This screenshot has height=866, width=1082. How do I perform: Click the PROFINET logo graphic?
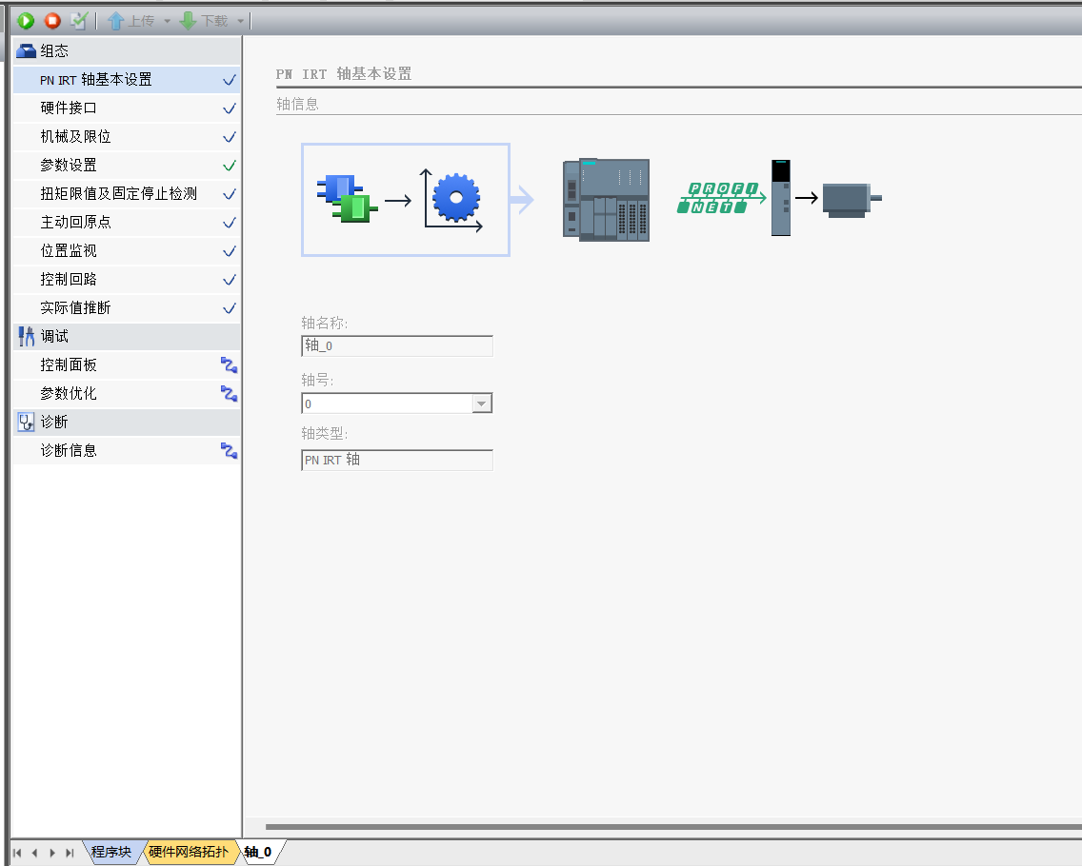coord(721,198)
